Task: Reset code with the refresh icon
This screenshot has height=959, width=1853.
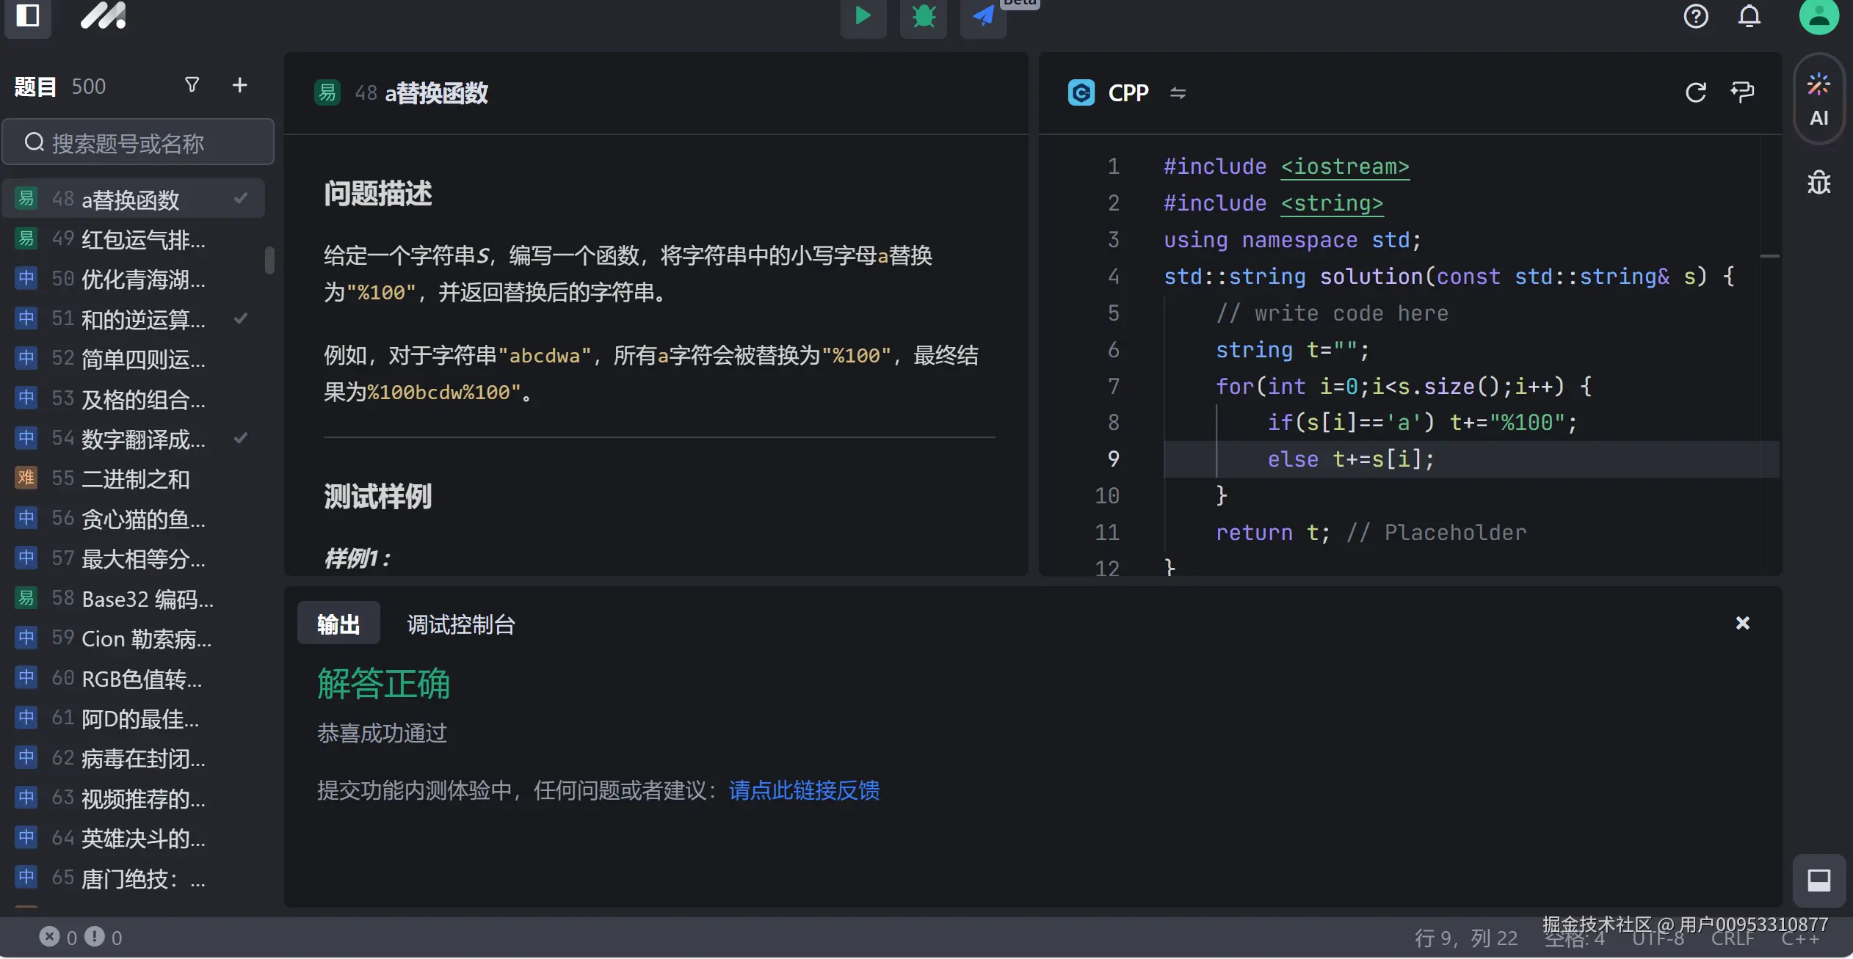Action: (1695, 92)
